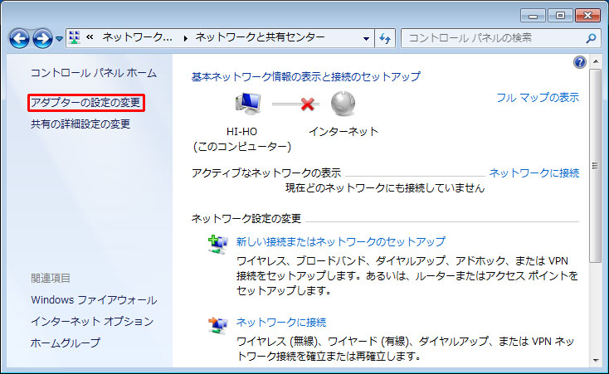Open the address bar history dropdown

pos(366,38)
